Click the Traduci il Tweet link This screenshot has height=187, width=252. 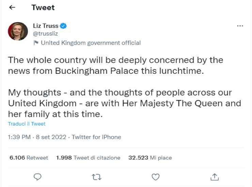click(x=27, y=124)
